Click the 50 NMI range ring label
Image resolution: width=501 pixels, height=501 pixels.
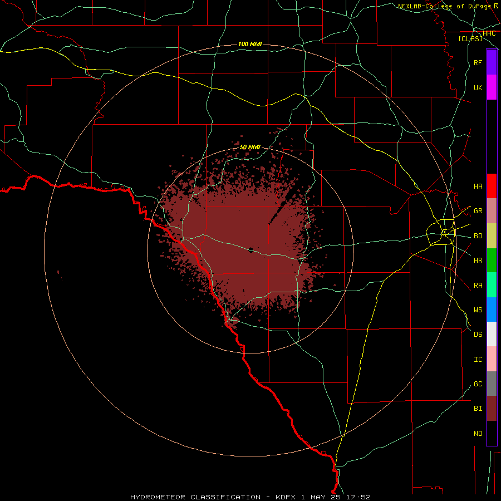[x=250, y=147]
